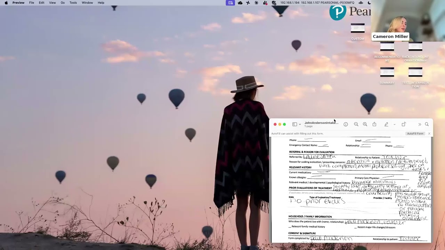Zoom in on the intake form
Image resolution: width=445 pixels, height=250 pixels.
coord(365,124)
